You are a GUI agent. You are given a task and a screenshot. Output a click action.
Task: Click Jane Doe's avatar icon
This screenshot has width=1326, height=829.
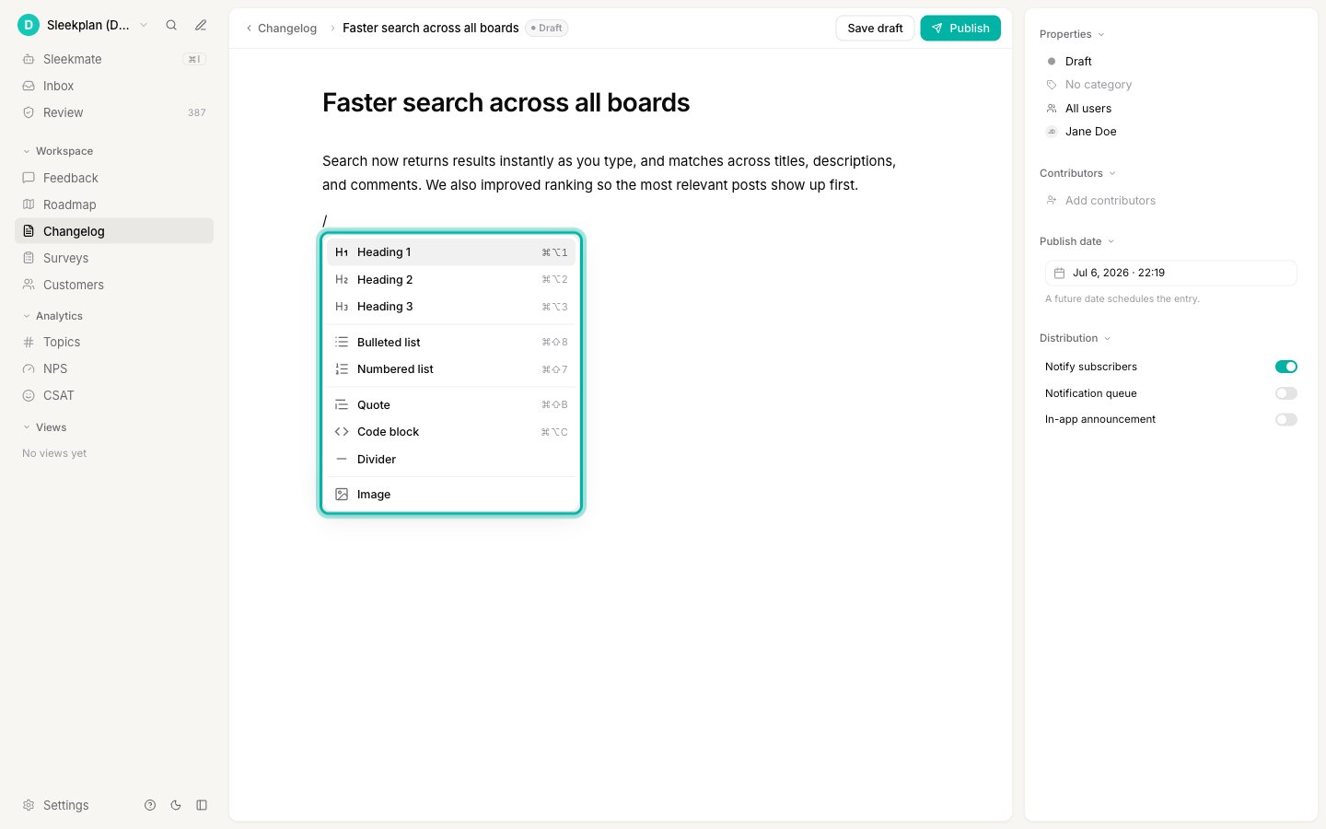click(1052, 132)
